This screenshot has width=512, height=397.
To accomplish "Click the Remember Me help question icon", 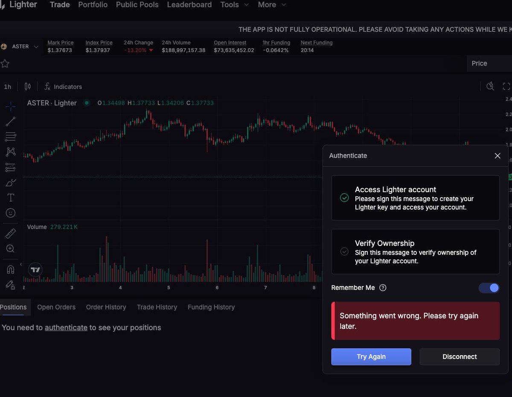I will click(x=383, y=288).
